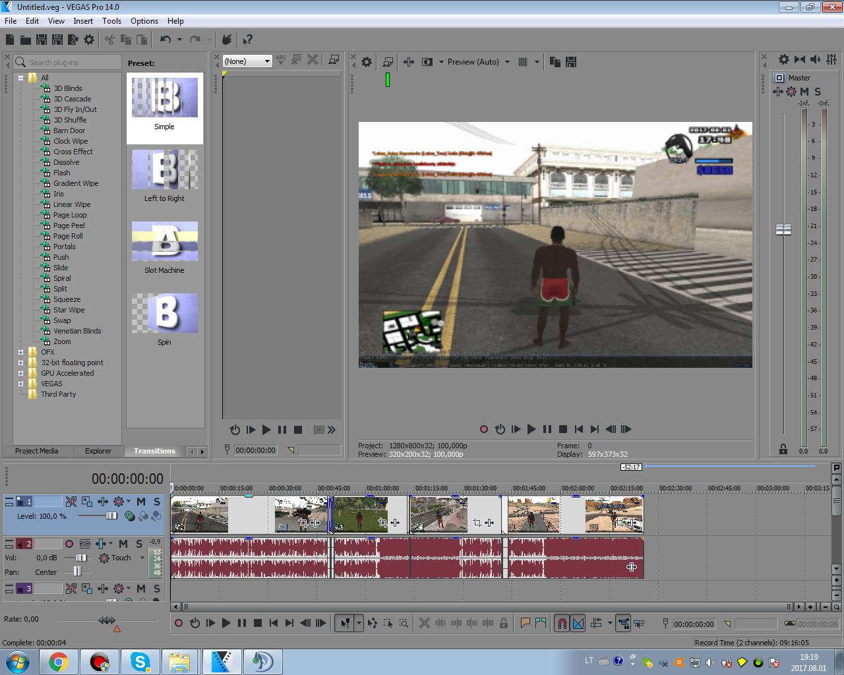Viewport: 844px width, 675px height.
Task: Copy snapshot to clipboard in preview
Action: coord(555,62)
